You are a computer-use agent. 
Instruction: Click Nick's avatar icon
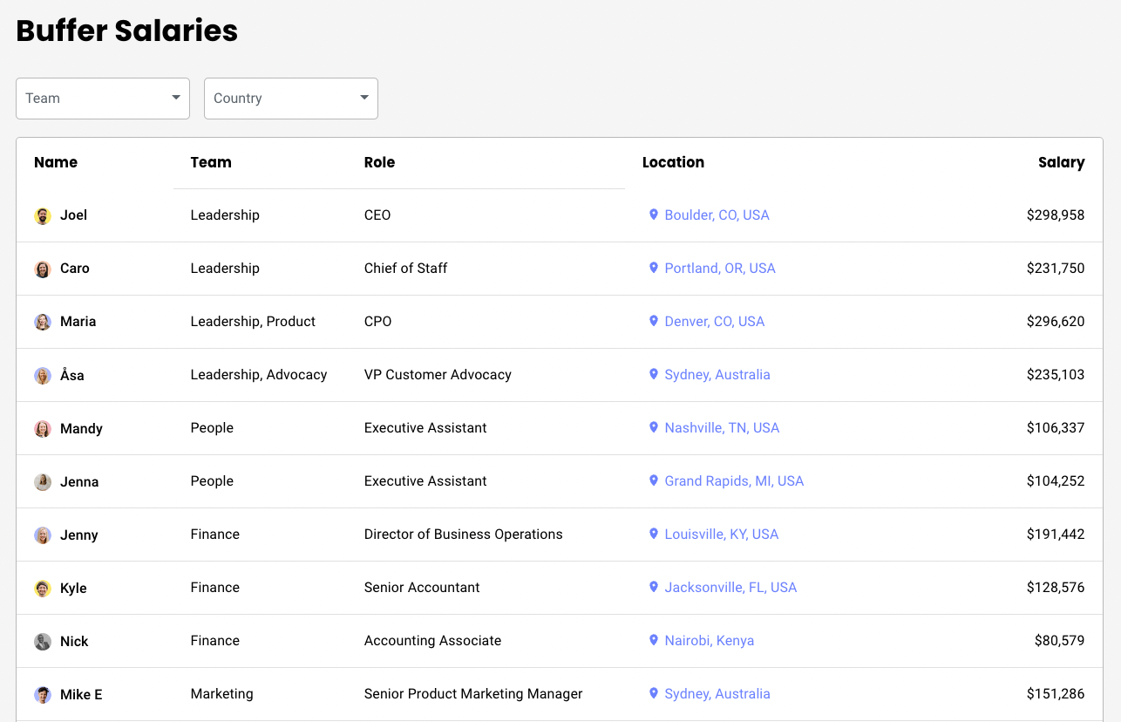coord(43,642)
